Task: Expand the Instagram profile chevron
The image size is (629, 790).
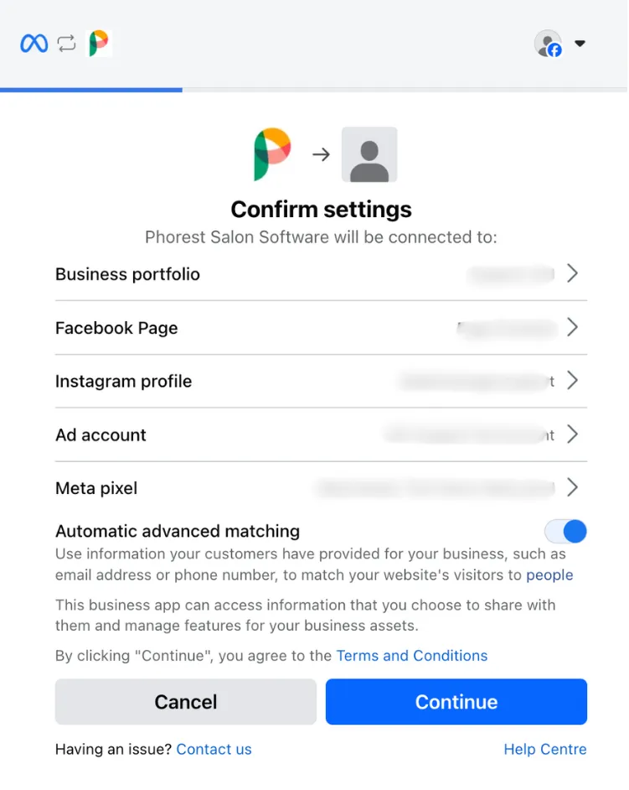Action: [572, 381]
